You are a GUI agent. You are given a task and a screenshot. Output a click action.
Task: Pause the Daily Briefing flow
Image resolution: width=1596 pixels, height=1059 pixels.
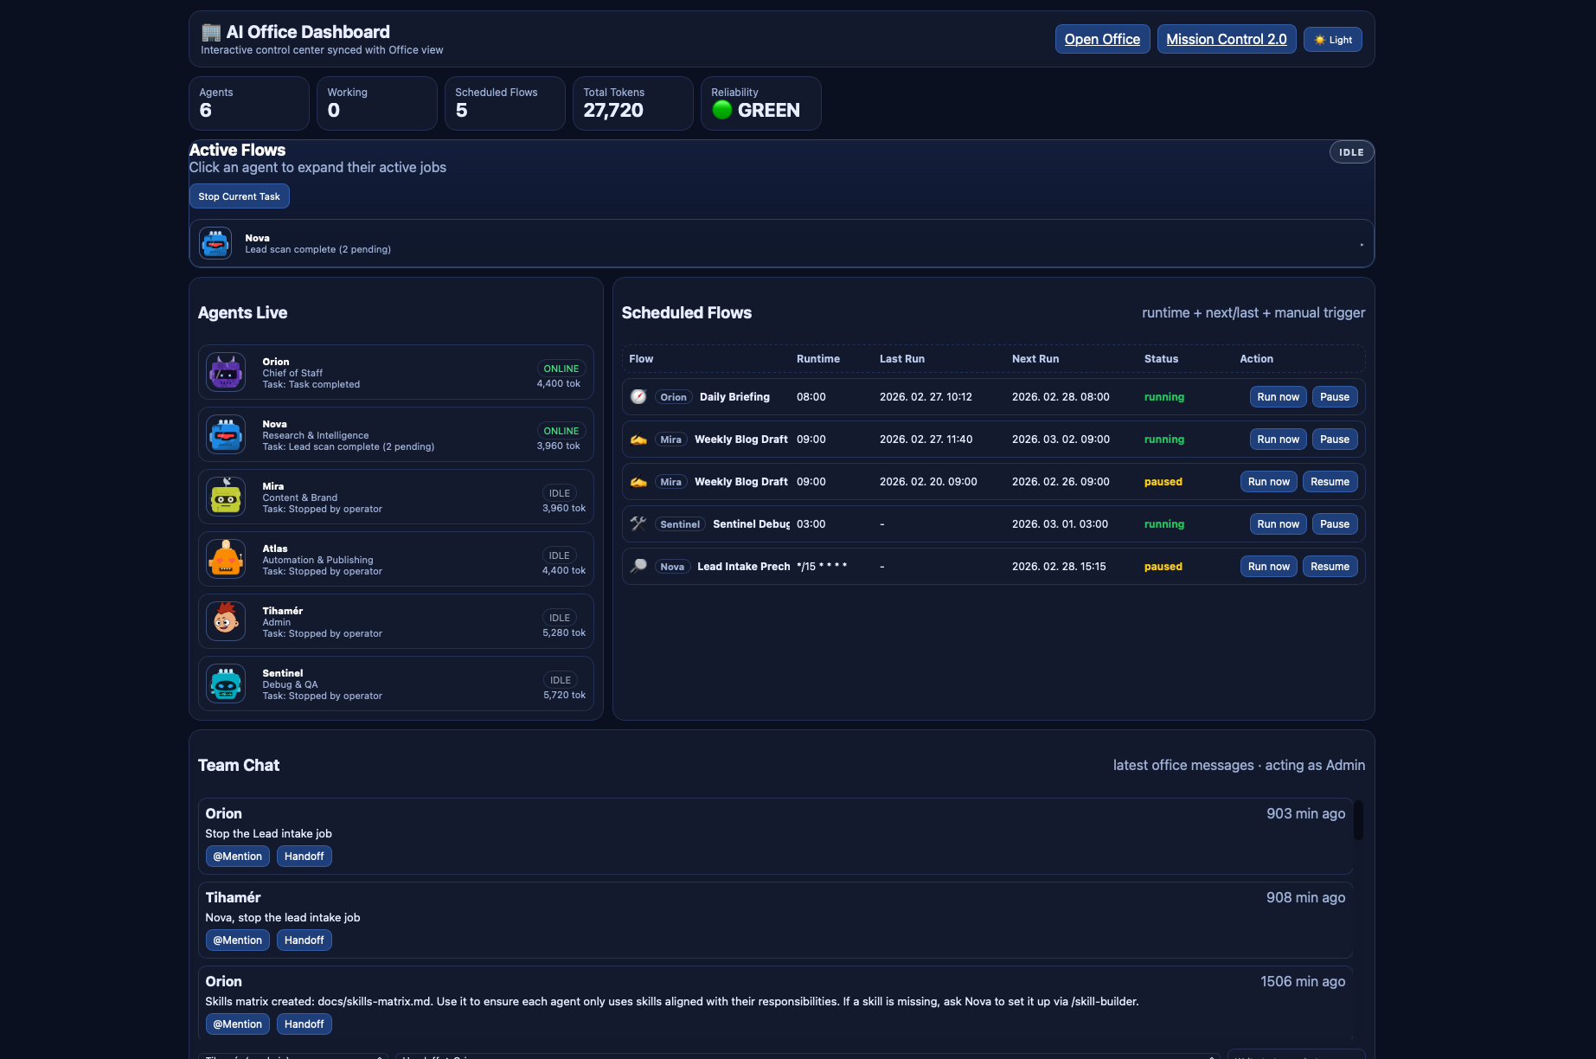pyautogui.click(x=1334, y=396)
